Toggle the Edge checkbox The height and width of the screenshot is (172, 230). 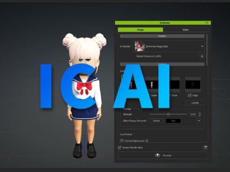point(189,95)
